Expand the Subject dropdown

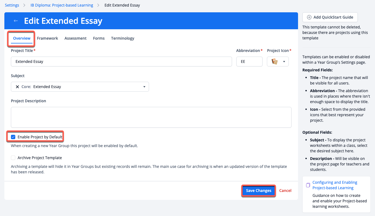click(x=144, y=87)
